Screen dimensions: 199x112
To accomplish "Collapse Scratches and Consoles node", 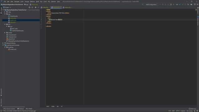I will click(3, 45).
